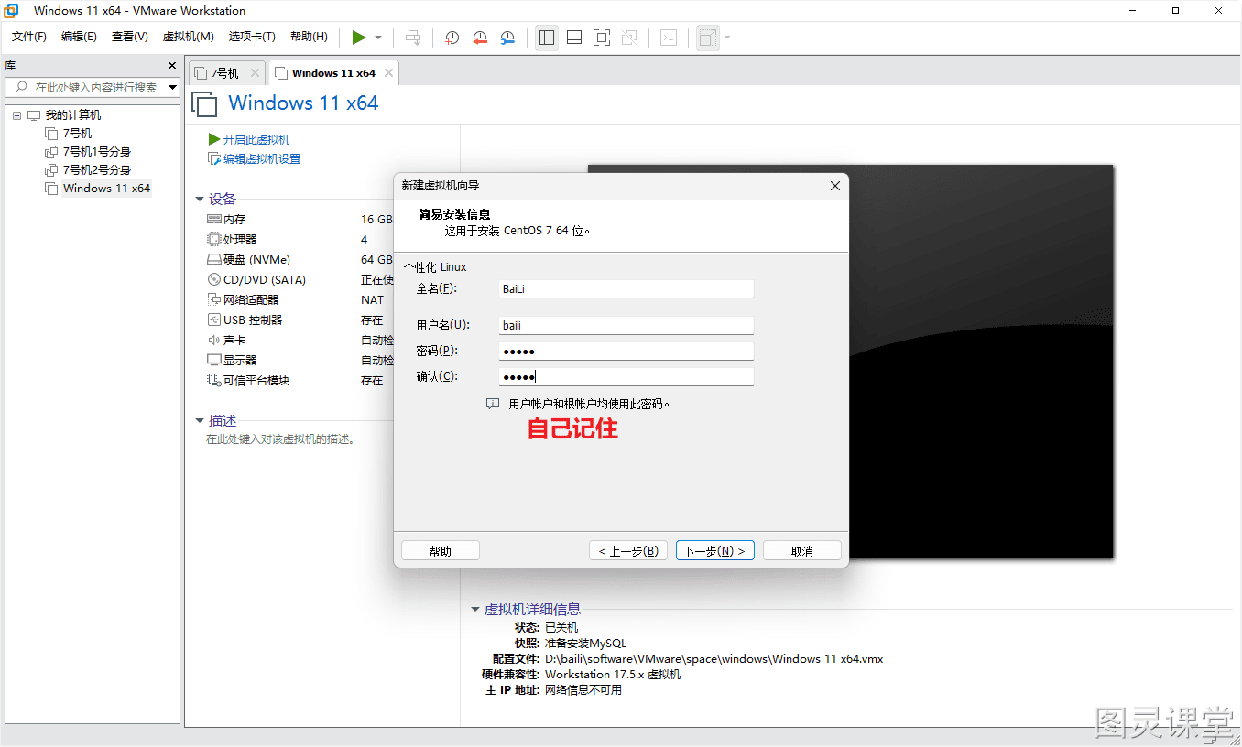
Task: Click the USB 控制器 icon
Action: pyautogui.click(x=214, y=319)
